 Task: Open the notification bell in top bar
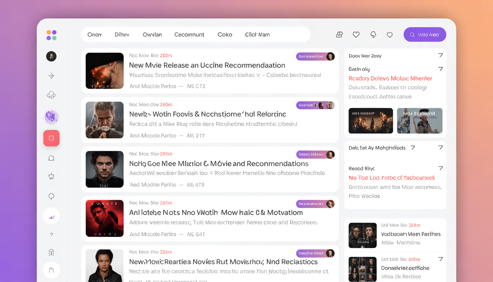pos(373,35)
